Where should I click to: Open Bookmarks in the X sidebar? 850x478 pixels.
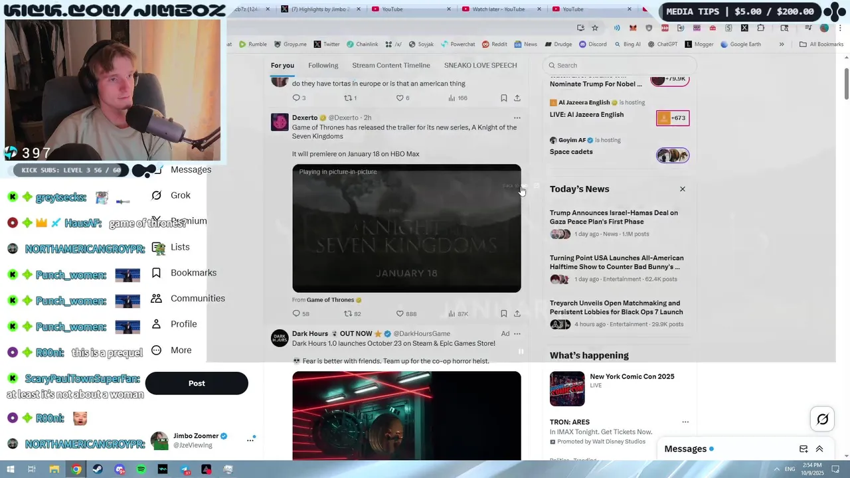(184, 273)
